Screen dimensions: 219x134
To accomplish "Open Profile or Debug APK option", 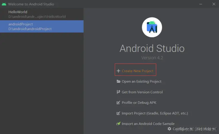I will [x=139, y=103].
